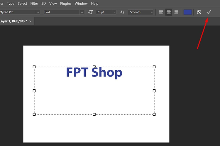Screen dimensions: 220x146
Task: Click the top-middle text box handle
Action: tap(94, 67)
